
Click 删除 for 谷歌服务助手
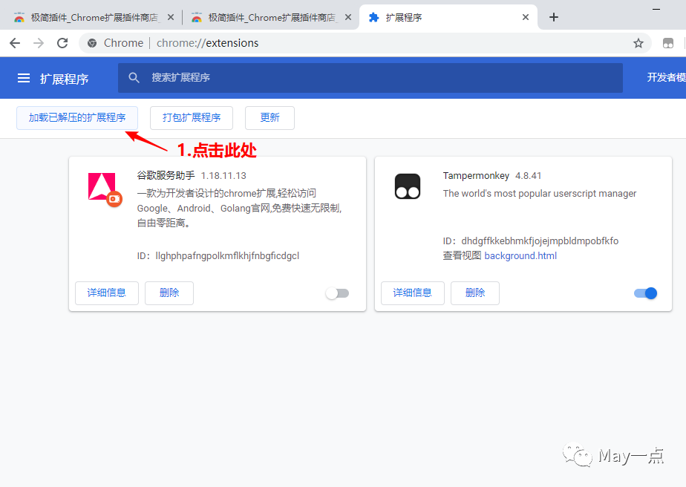tap(169, 292)
